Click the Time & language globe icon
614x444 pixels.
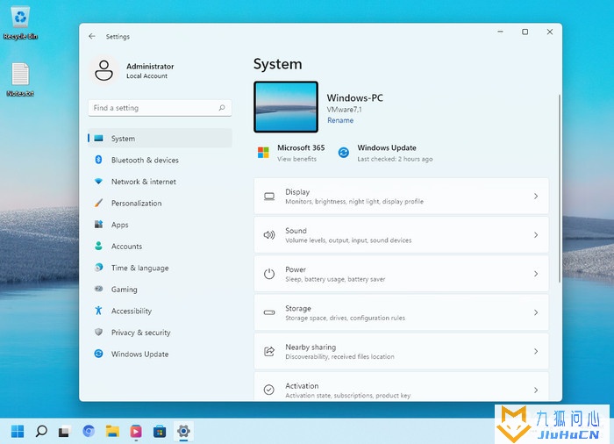(x=98, y=268)
